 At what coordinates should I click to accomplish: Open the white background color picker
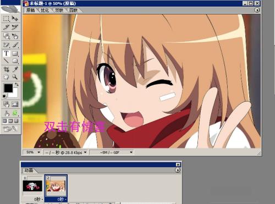[14, 95]
